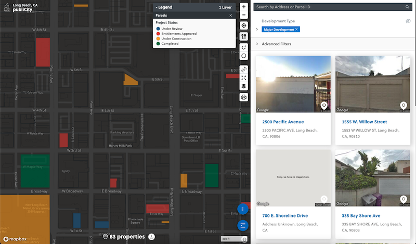Select the green parcel near E Maple Way

212,175
